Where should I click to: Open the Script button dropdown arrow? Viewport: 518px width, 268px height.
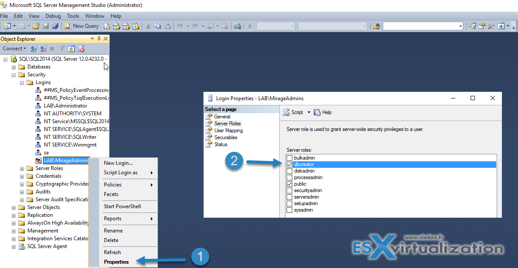309,112
